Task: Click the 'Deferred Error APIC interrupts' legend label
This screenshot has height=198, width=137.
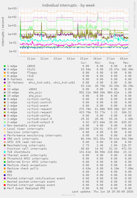Action: [x=32, y=162]
